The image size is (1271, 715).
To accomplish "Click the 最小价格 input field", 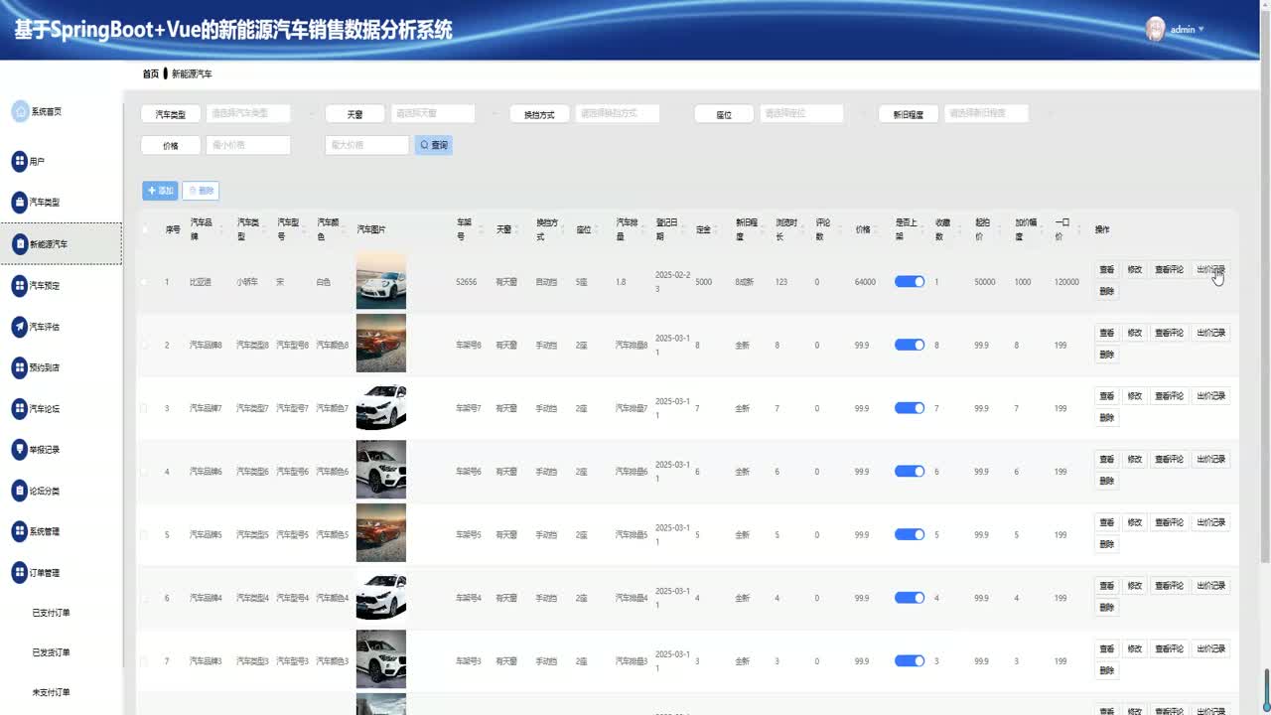I will click(248, 145).
